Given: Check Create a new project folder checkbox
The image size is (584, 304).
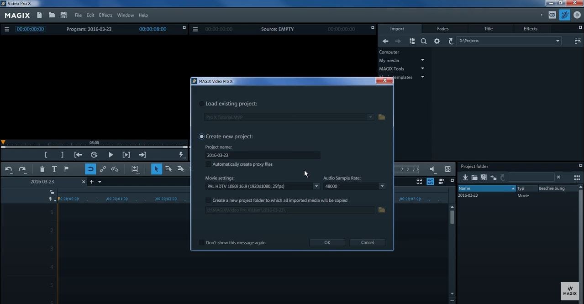Looking at the screenshot, I should pos(208,200).
